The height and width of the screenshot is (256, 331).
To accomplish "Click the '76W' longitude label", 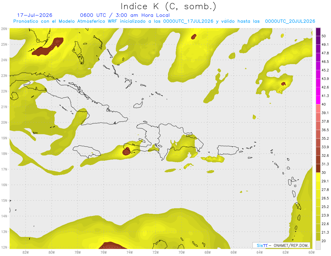I will tap(103, 252).
